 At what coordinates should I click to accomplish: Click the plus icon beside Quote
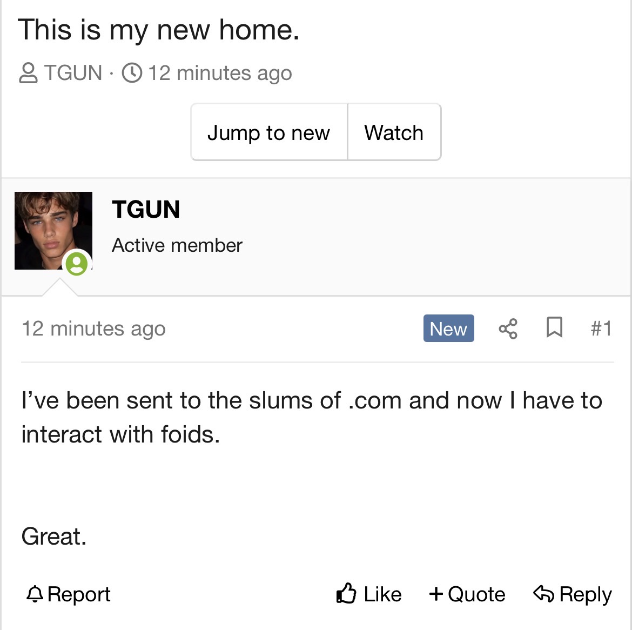[436, 594]
